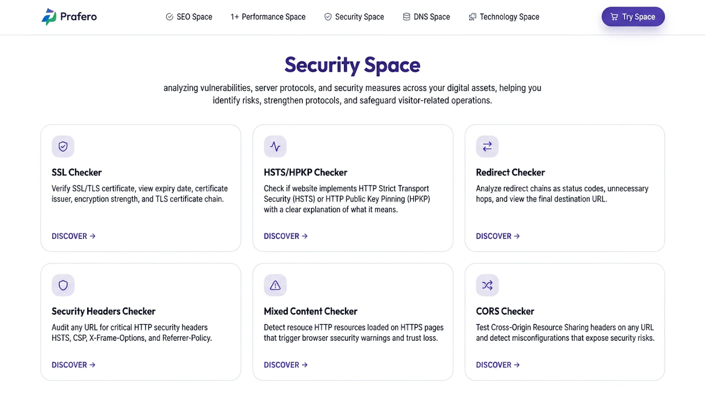
Task: Follow the DISCOVER link under Redirect Checker
Action: [498, 236]
